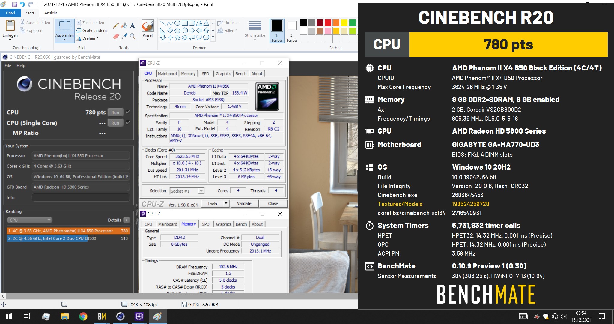Open BenchMate (BM) from the taskbar

coord(102,316)
